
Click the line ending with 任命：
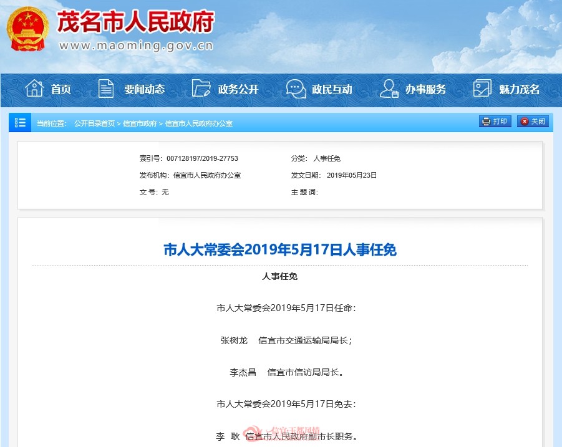pyautogui.click(x=286, y=308)
